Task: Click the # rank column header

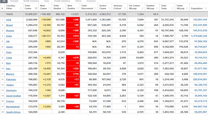Action: tap(2, 7)
